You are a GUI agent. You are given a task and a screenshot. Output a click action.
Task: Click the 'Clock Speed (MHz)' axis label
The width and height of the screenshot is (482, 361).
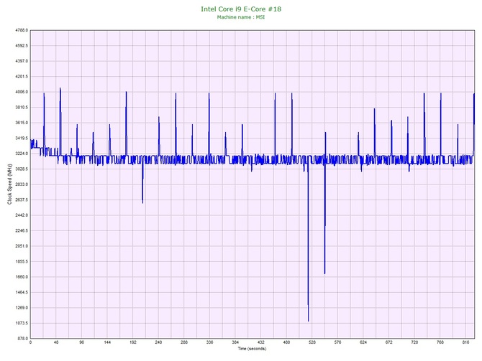pos(9,184)
